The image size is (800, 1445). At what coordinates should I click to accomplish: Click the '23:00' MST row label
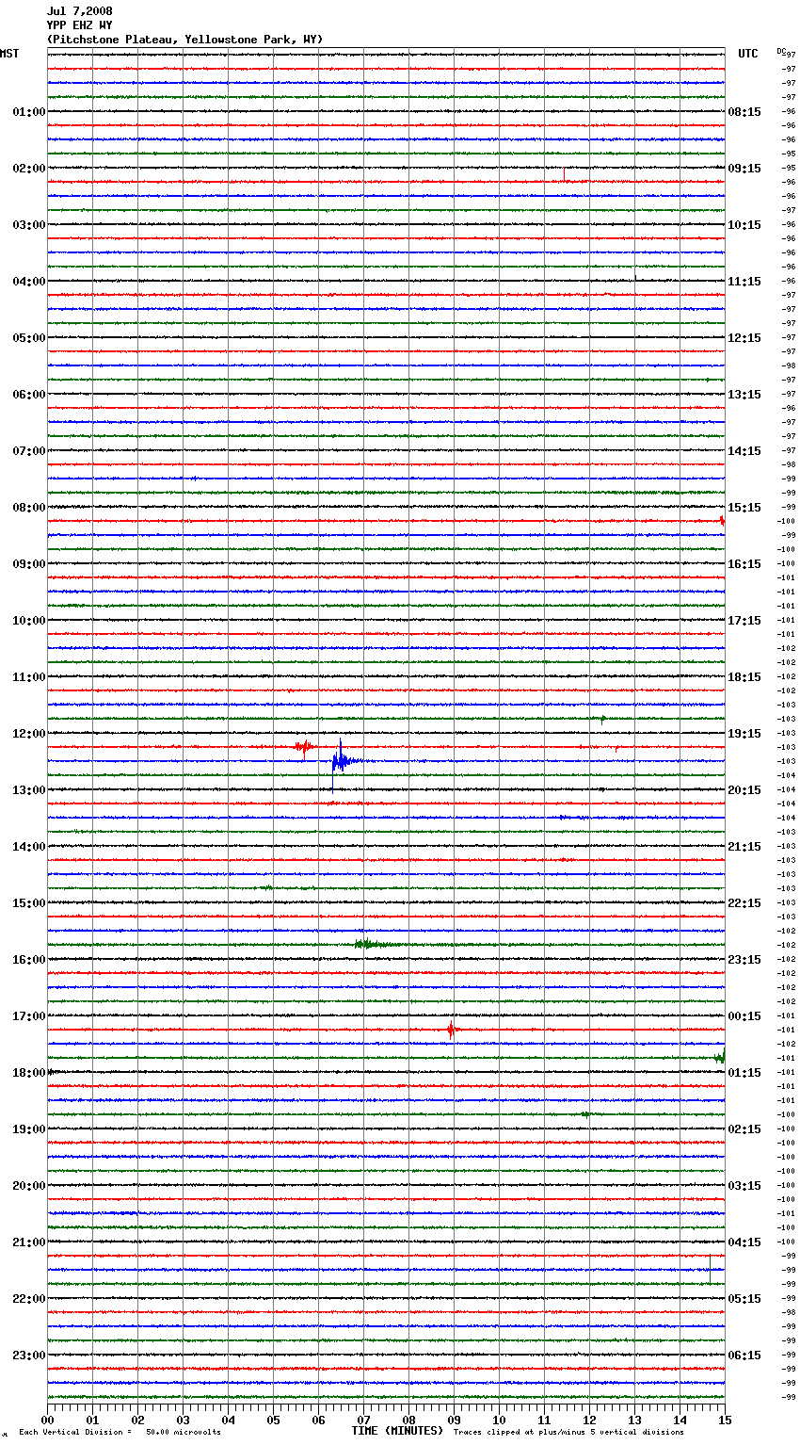click(28, 1356)
